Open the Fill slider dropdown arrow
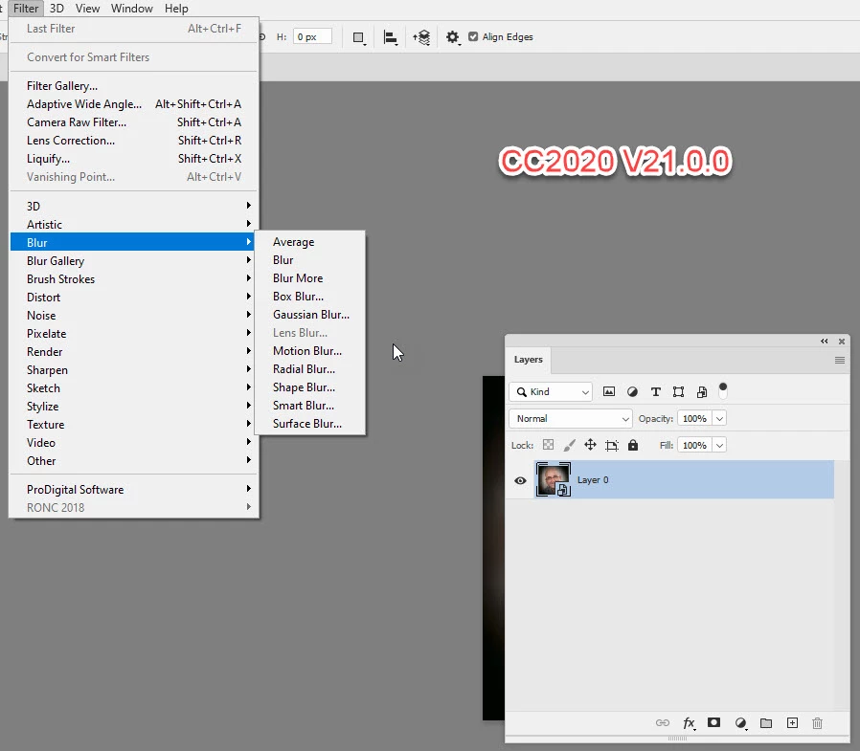This screenshot has height=751, width=860. [719, 446]
